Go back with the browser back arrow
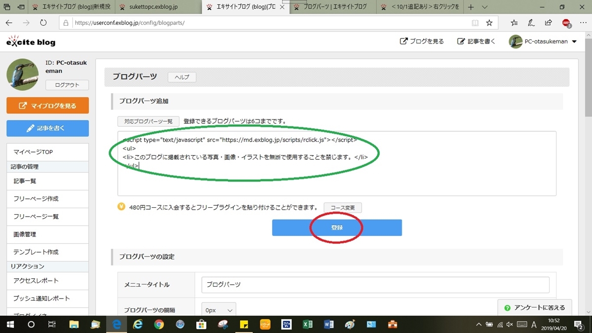 [x=9, y=23]
